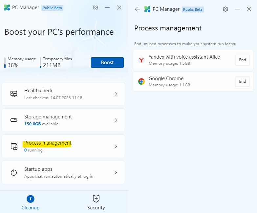The width and height of the screenshot is (257, 213).
Task: End the Google Chrome process
Action: point(243,81)
